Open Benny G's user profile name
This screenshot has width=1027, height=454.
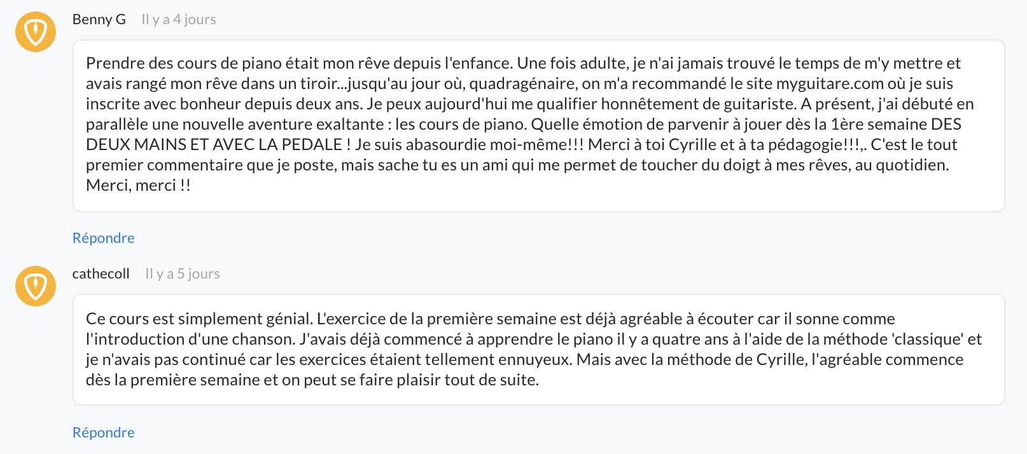point(99,20)
